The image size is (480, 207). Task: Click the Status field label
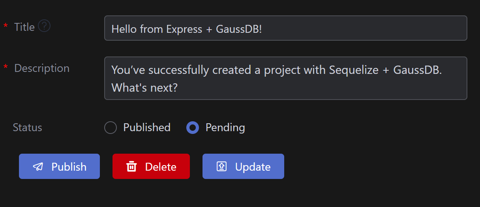(27, 128)
